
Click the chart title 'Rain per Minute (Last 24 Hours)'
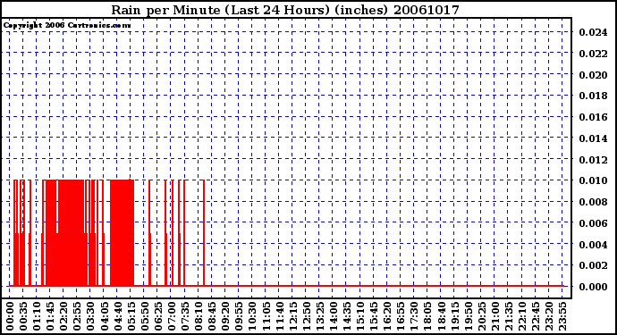pyautogui.click(x=220, y=10)
